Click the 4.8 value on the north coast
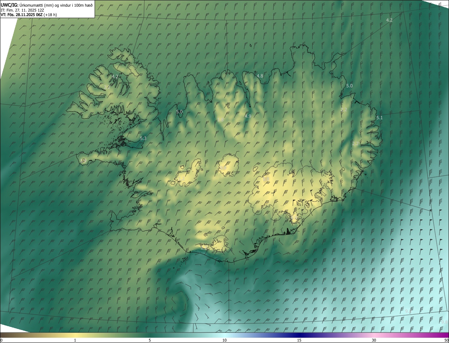Viewport: 449px width, 343px height. click(x=260, y=76)
